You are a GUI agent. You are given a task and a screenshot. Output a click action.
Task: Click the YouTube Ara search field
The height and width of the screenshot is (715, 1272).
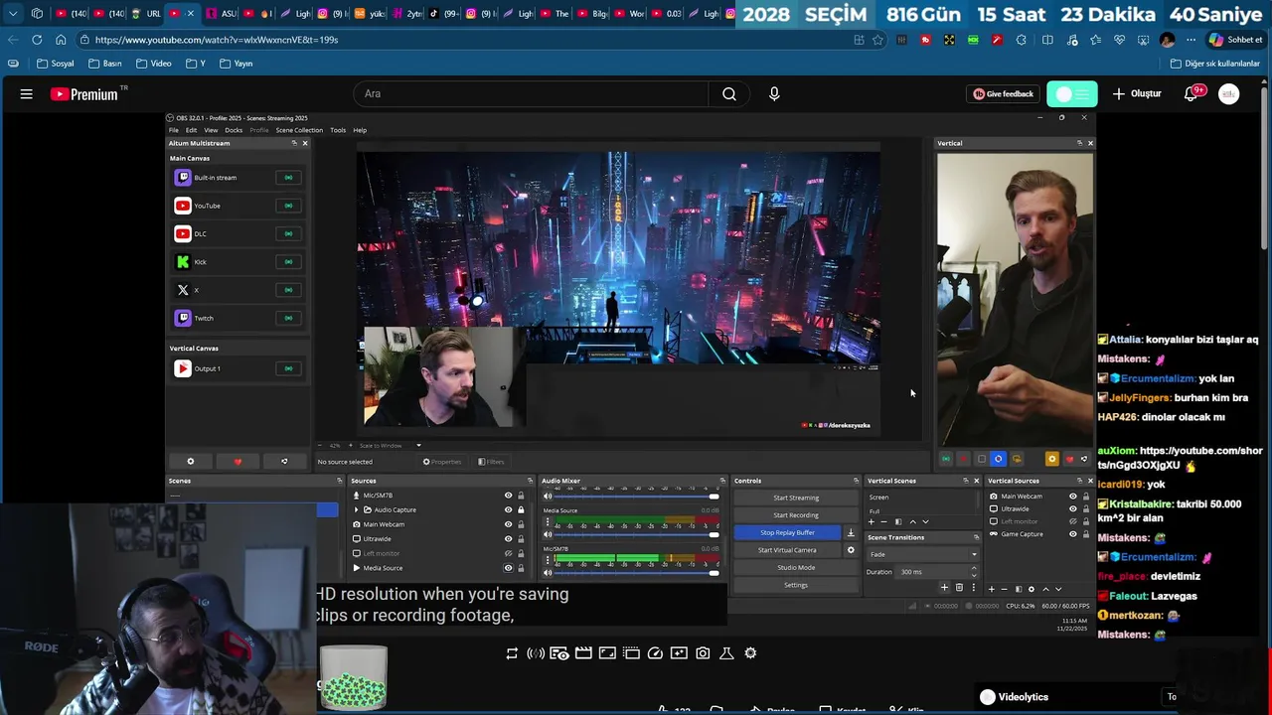[531, 94]
